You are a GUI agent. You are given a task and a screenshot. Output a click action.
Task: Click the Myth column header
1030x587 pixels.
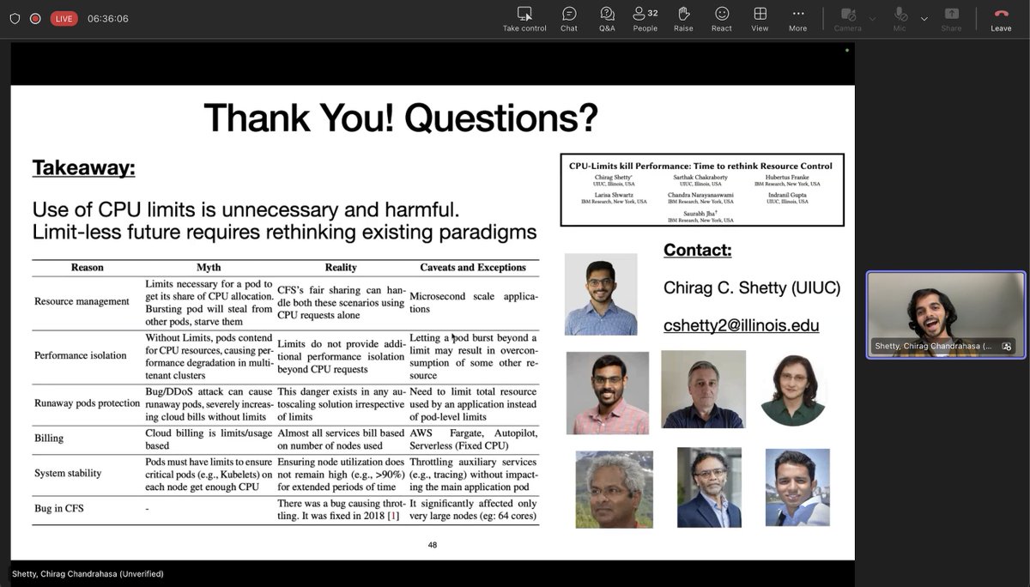(209, 268)
